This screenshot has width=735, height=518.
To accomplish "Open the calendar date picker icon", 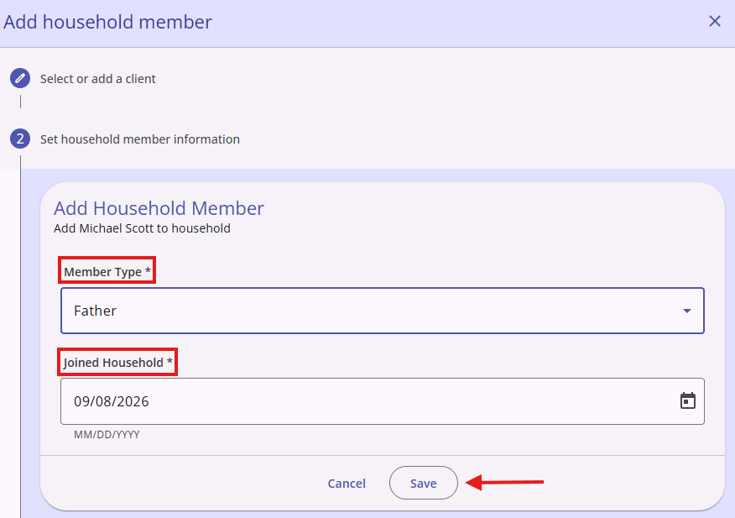I will 687,400.
